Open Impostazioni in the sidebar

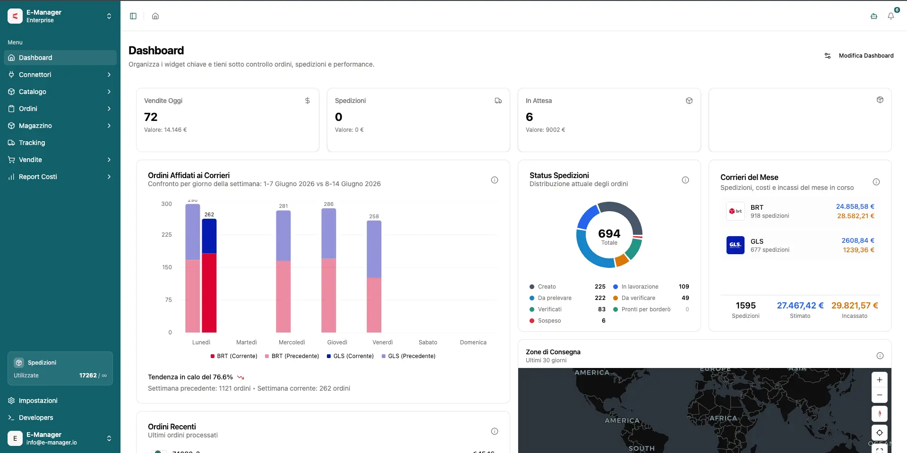coord(60,401)
